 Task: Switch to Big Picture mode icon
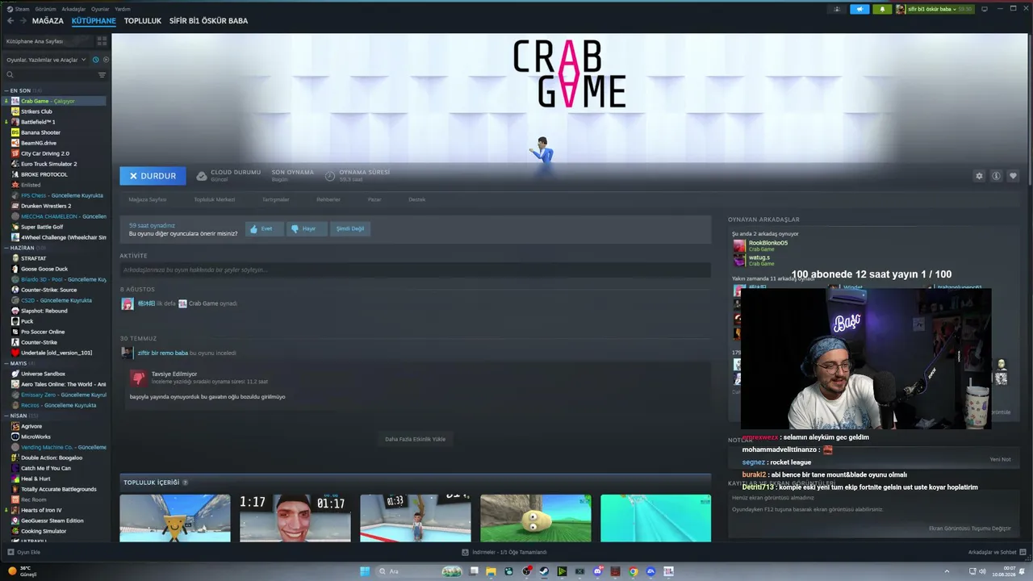point(984,9)
